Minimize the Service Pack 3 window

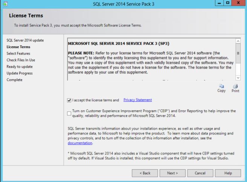pyautogui.click(x=219, y=3)
